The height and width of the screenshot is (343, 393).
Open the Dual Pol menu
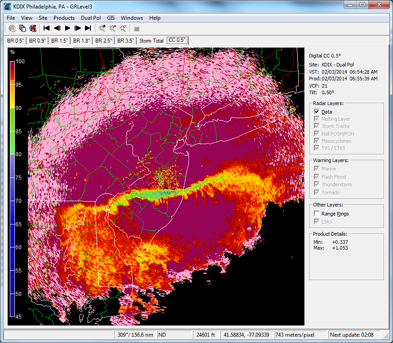pos(91,18)
